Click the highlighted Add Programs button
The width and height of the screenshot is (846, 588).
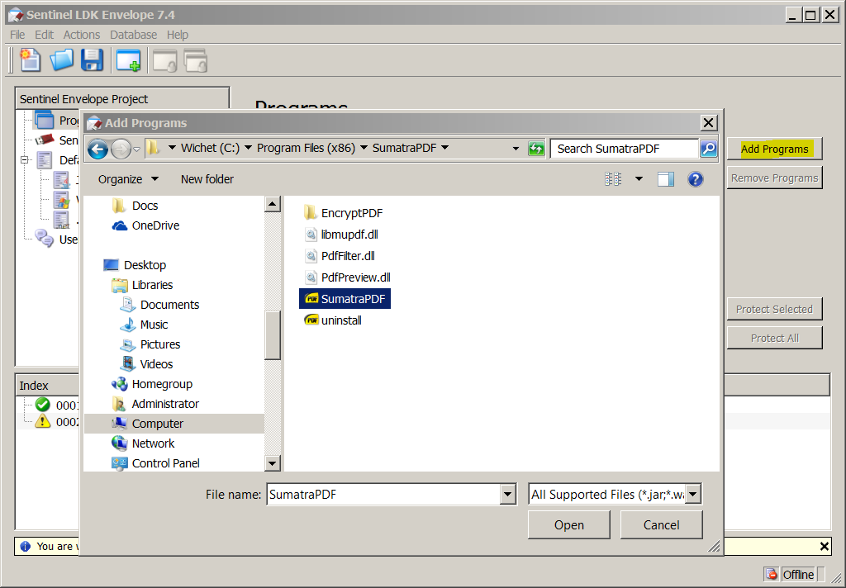pyautogui.click(x=773, y=149)
